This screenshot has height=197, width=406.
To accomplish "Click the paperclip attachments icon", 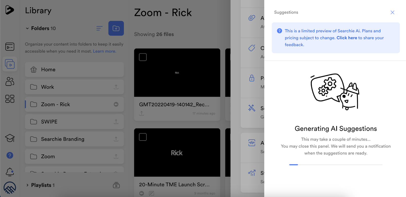I will 252,18.
